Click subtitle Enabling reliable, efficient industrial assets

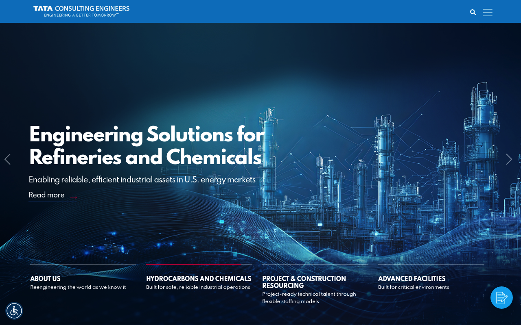pyautogui.click(x=142, y=180)
